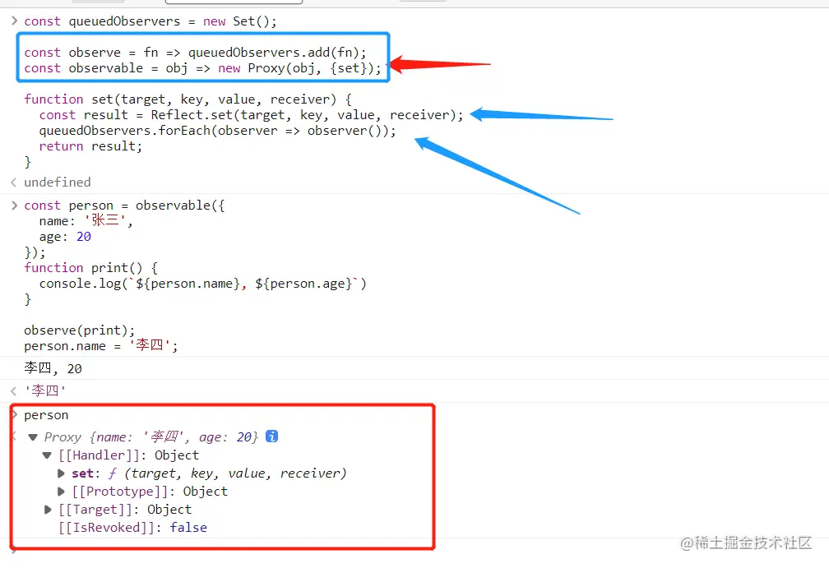
Task: Expand the set function entry
Action: pyautogui.click(x=61, y=473)
